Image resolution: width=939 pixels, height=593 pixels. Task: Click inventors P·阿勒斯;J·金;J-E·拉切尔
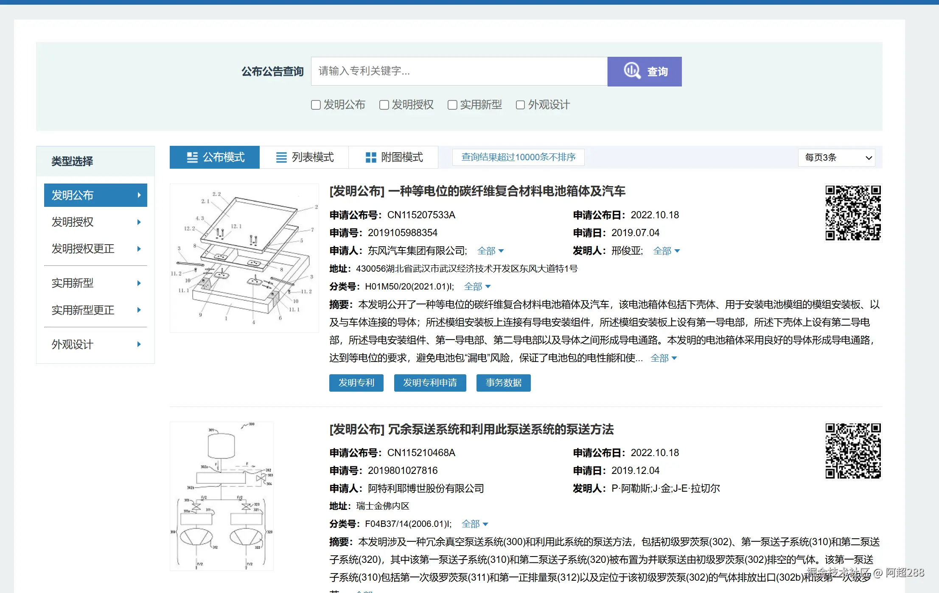tap(665, 488)
